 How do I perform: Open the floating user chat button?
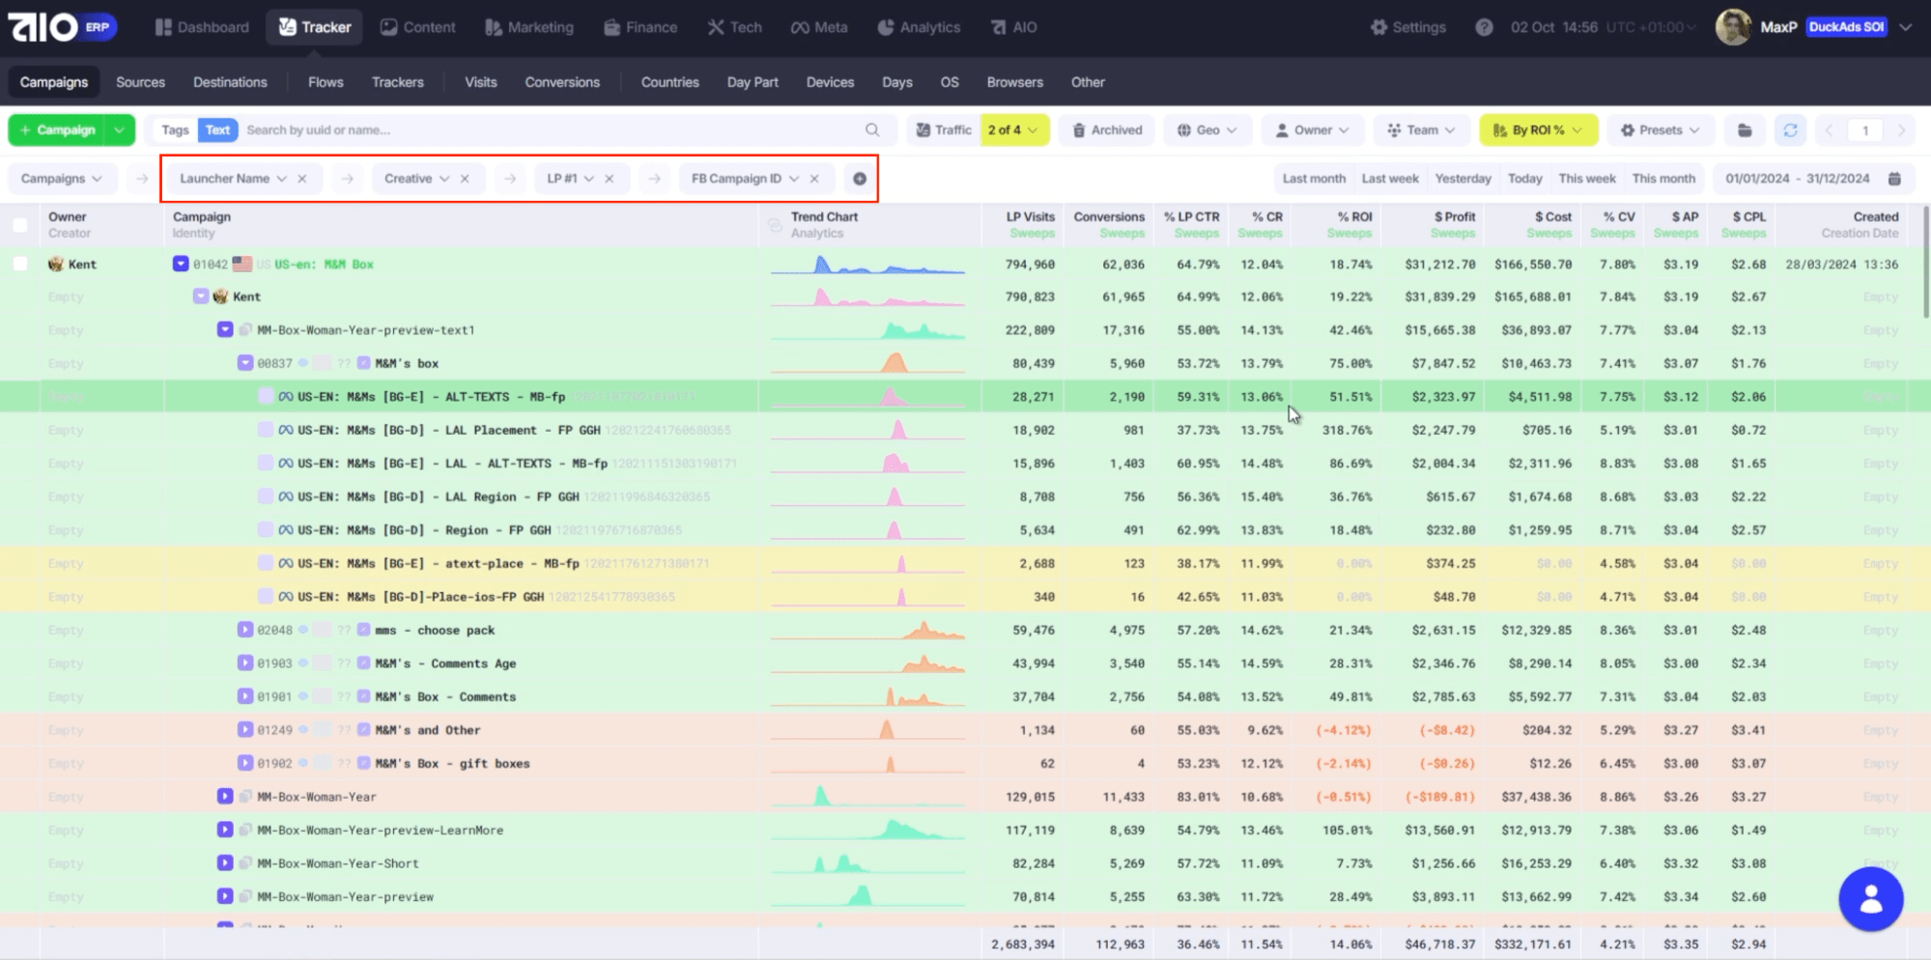pyautogui.click(x=1870, y=899)
